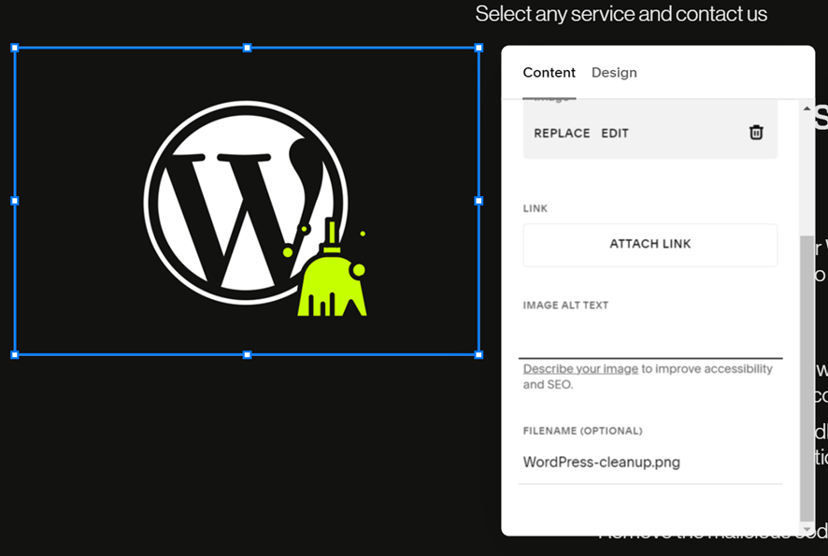Viewport: 828px width, 556px height.
Task: Click the middle-right resize handle of image
Action: [478, 201]
